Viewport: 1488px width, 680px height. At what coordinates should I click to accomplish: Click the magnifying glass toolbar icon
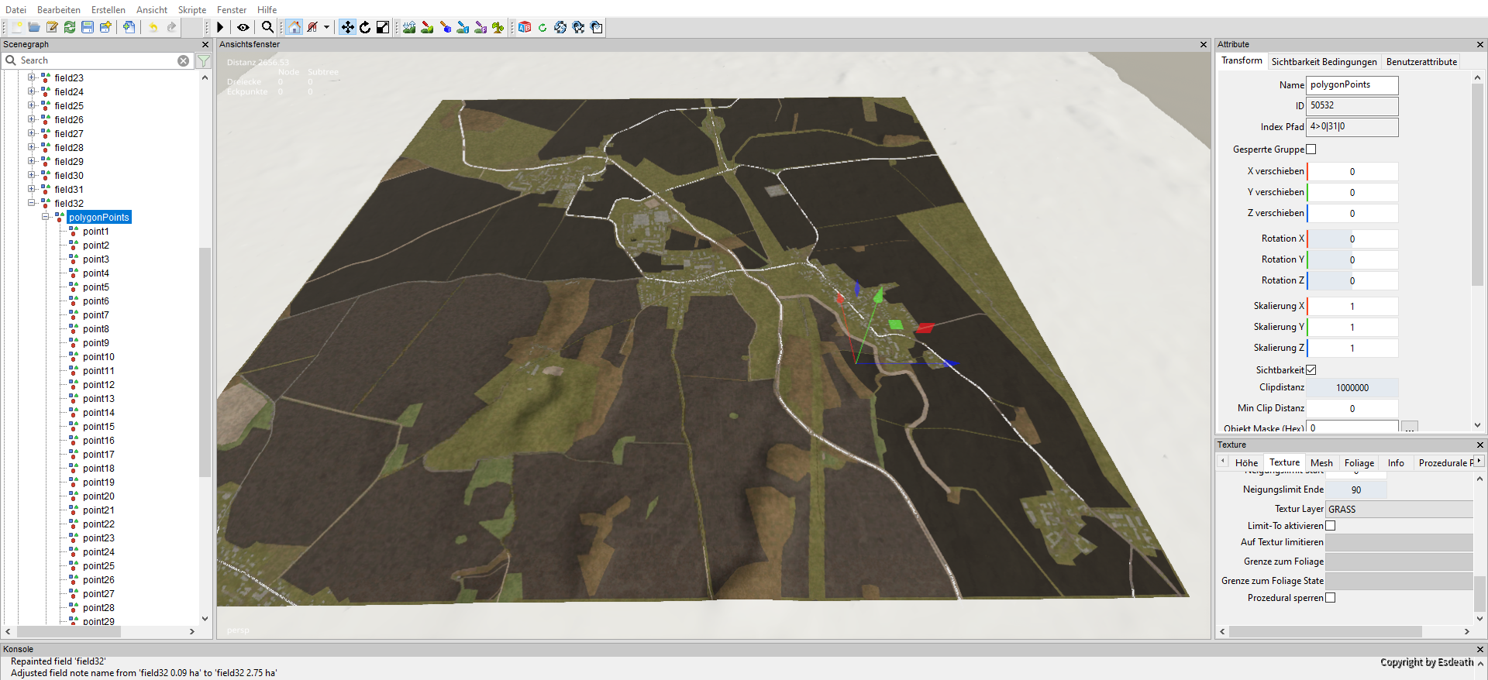click(267, 27)
